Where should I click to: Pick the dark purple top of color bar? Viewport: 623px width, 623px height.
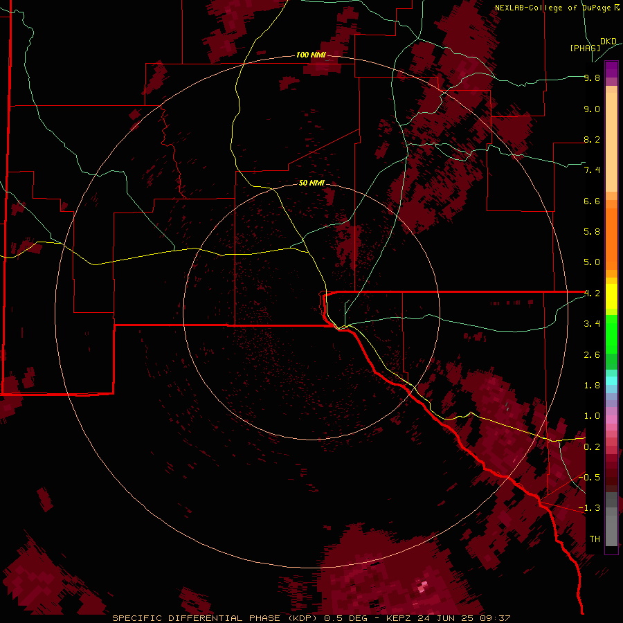[x=611, y=69]
